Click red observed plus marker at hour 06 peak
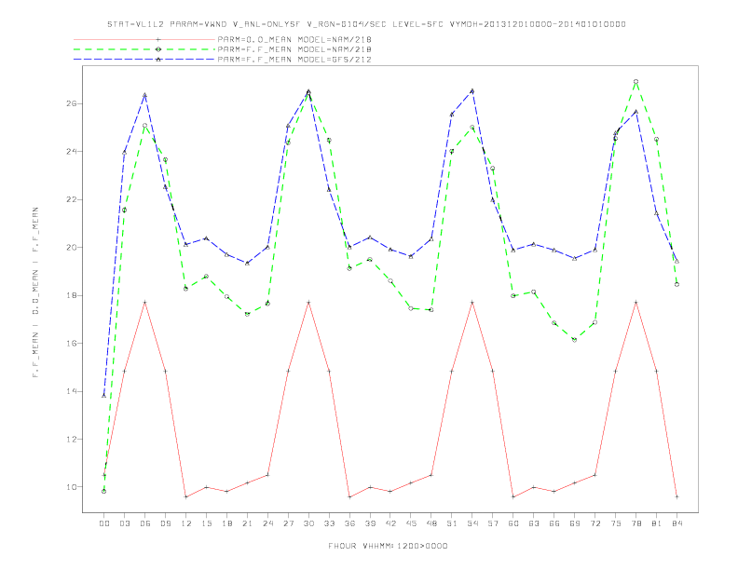 (x=145, y=302)
